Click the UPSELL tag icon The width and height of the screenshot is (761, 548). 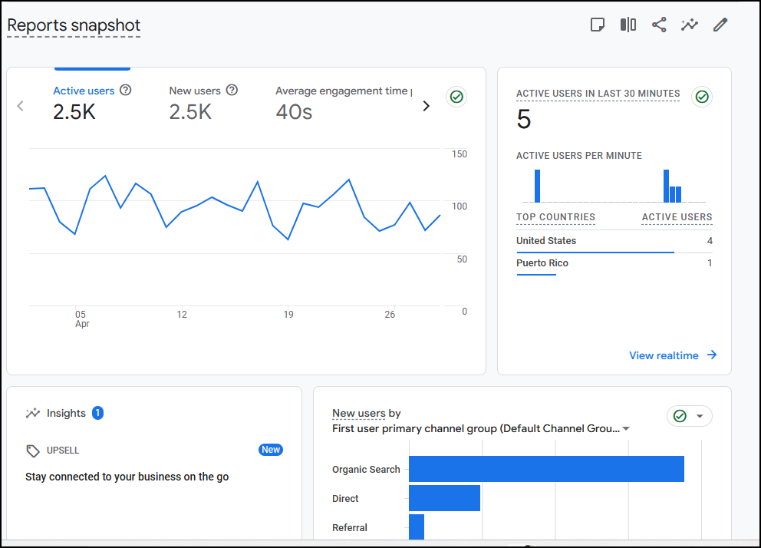pyautogui.click(x=32, y=451)
